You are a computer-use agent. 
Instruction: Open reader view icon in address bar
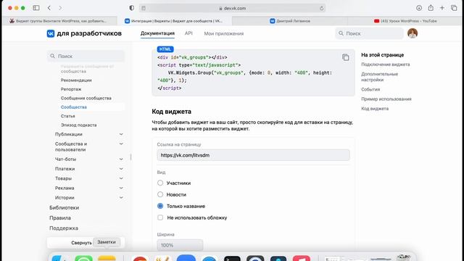[144, 8]
